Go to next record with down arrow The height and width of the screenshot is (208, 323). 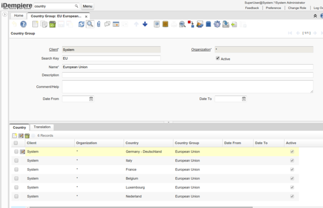(145, 24)
